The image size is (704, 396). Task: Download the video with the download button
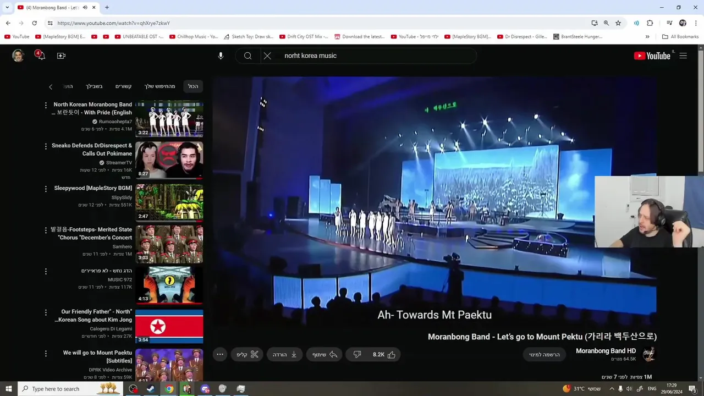tap(285, 355)
